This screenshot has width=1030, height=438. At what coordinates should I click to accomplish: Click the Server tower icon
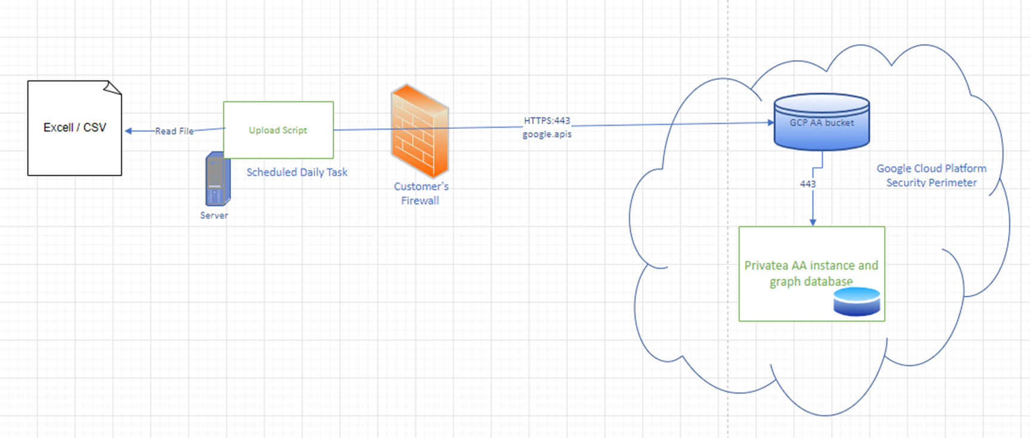tap(217, 179)
